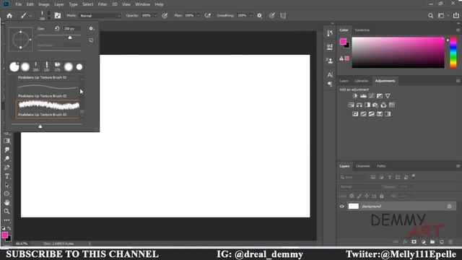Add Photo Filter camera adjustment icon

coord(375,105)
